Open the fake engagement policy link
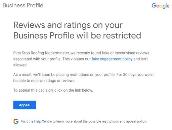 click(112, 59)
